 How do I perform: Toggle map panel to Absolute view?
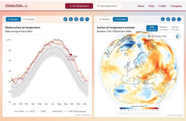pyautogui.click(x=105, y=19)
